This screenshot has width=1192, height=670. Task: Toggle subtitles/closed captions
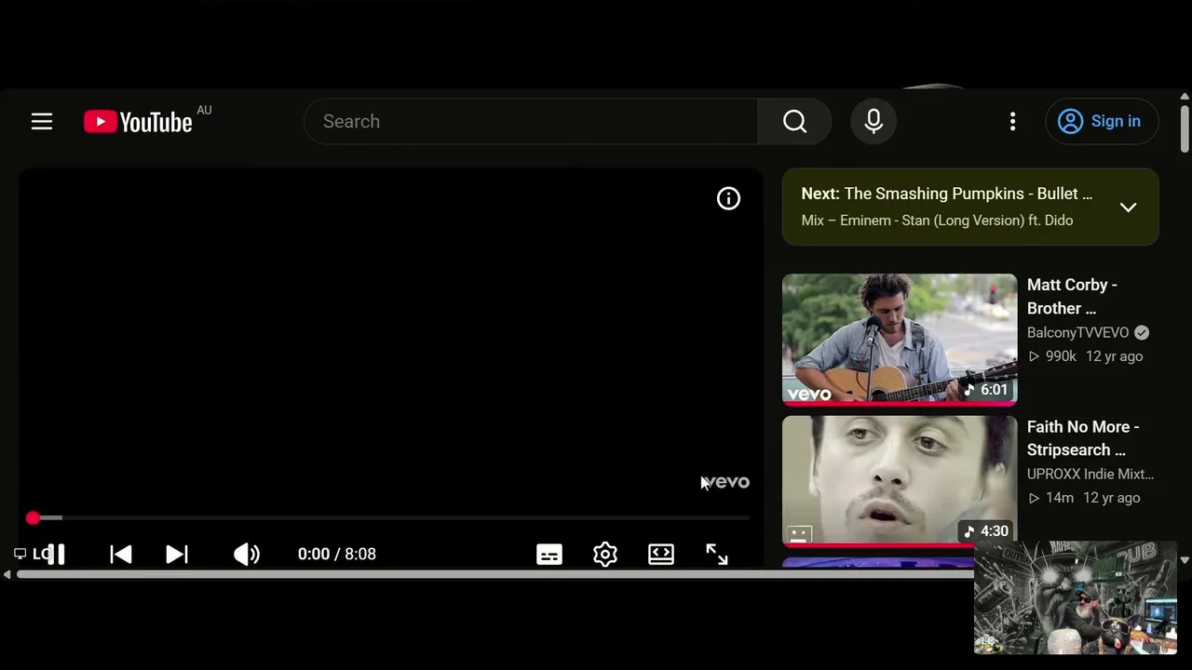click(549, 555)
